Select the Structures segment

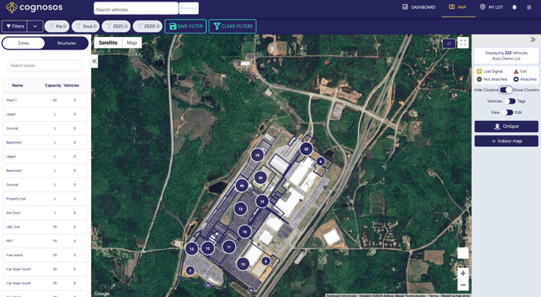[66, 43]
